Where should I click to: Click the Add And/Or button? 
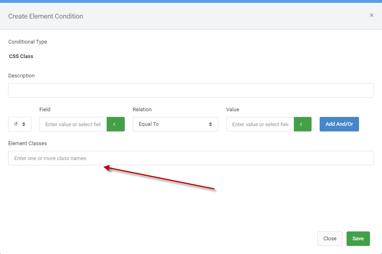point(339,124)
